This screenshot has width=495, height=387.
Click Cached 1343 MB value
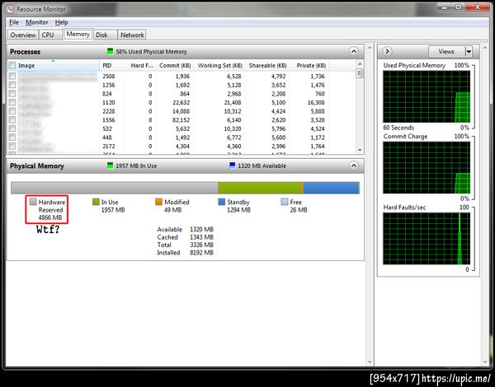coord(201,237)
